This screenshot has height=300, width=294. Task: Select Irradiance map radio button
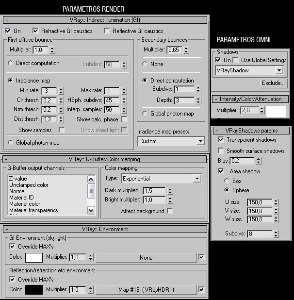10,81
